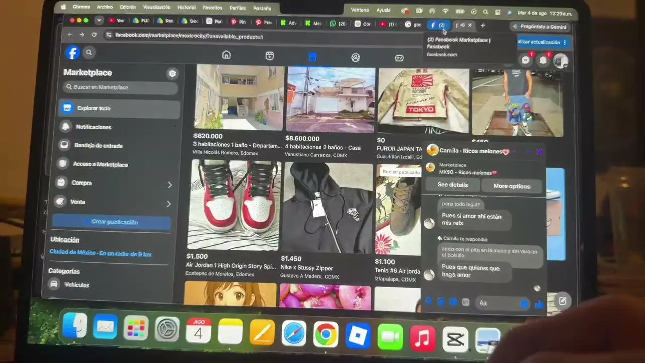The image size is (645, 363).
Task: Open the Vehículos category
Action: pyautogui.click(x=77, y=285)
